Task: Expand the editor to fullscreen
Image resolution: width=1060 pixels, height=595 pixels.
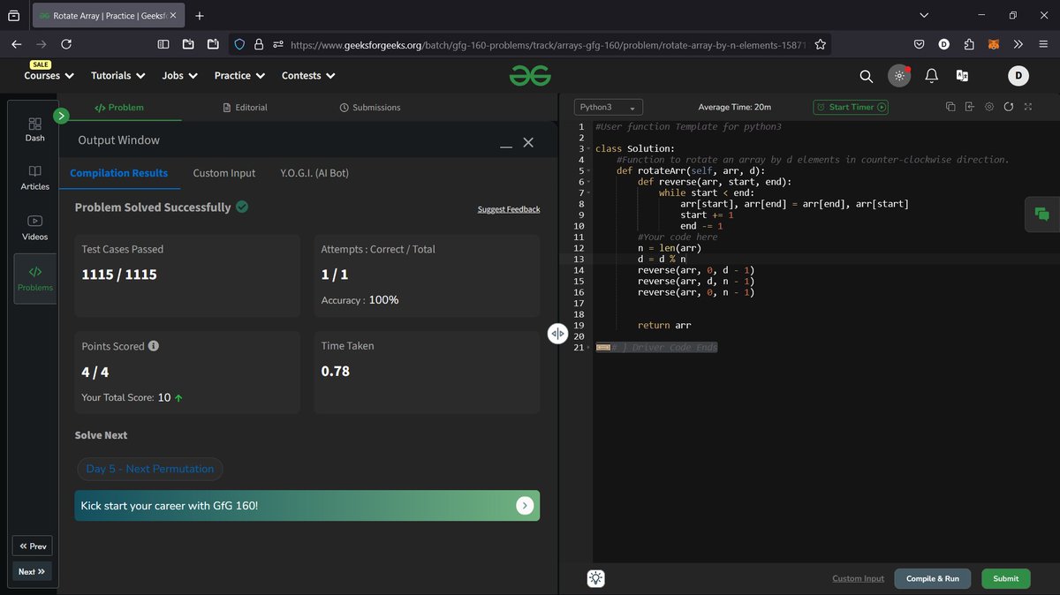Action: tap(1027, 107)
